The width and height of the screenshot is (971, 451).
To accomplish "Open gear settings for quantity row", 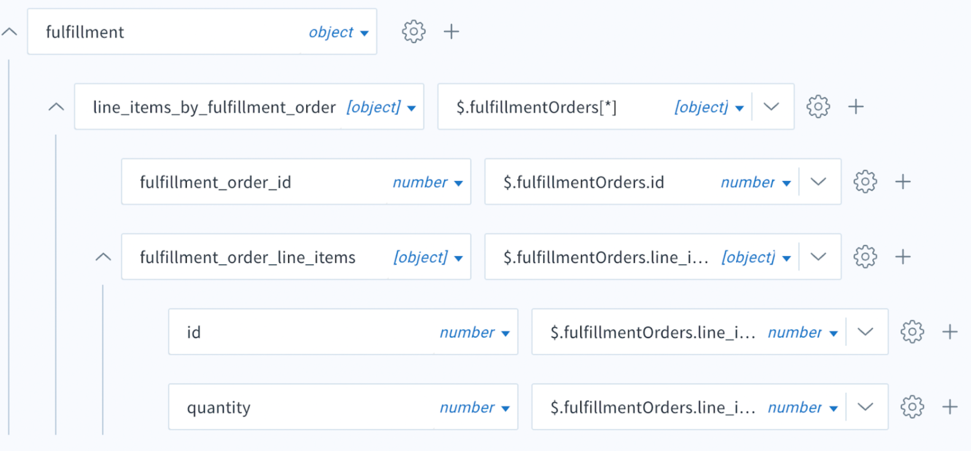I will click(912, 407).
